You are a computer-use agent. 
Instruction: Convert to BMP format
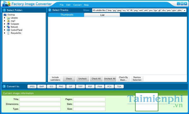click(x=42, y=87)
